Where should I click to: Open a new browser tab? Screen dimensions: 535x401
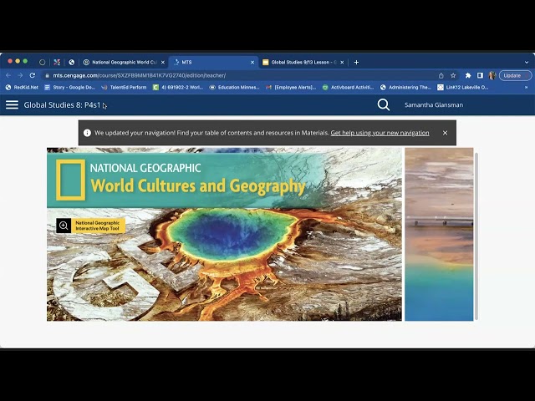(356, 63)
